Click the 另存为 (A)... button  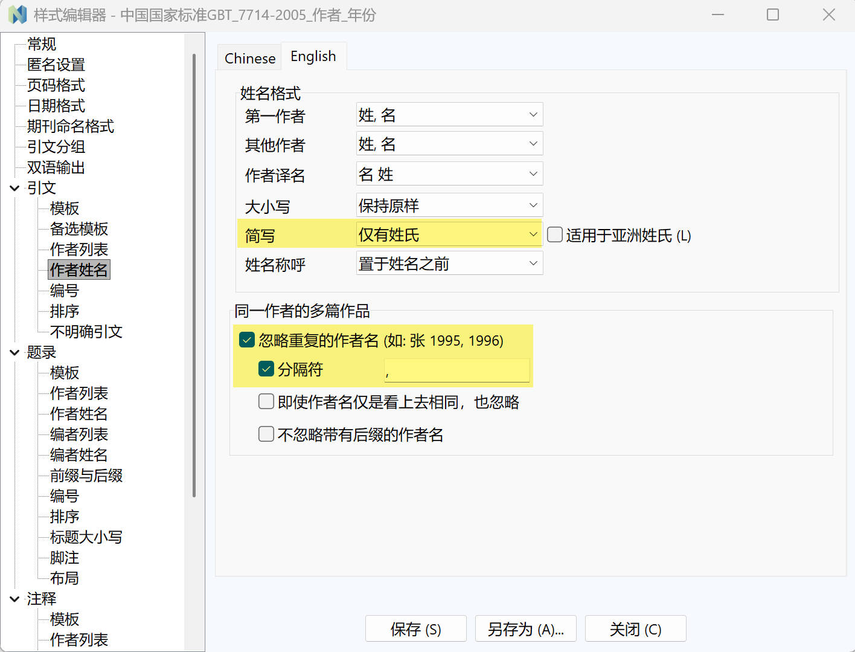(x=525, y=629)
